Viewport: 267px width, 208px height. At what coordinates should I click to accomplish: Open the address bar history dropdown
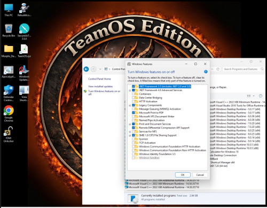point(212,69)
